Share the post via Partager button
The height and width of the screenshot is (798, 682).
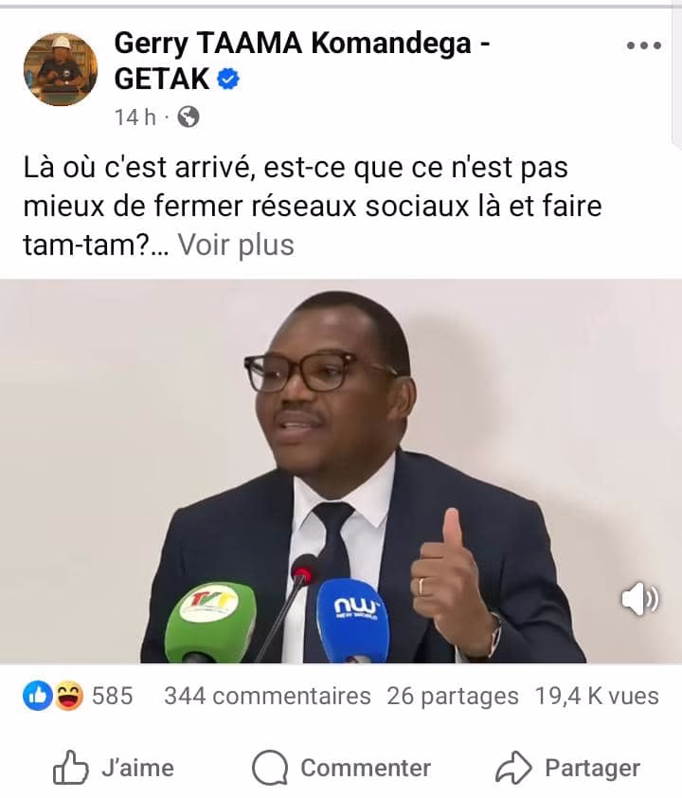tap(567, 768)
